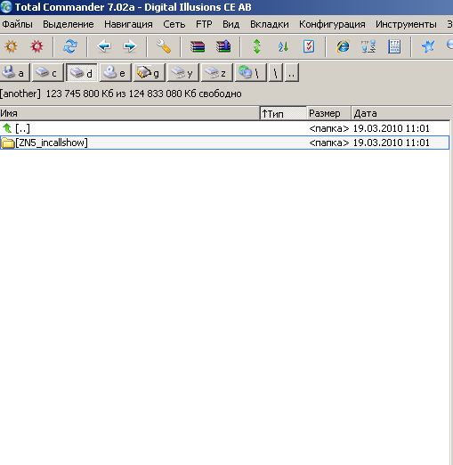This screenshot has height=465, width=453.
Task: Switch to drive c
Action: coord(48,72)
